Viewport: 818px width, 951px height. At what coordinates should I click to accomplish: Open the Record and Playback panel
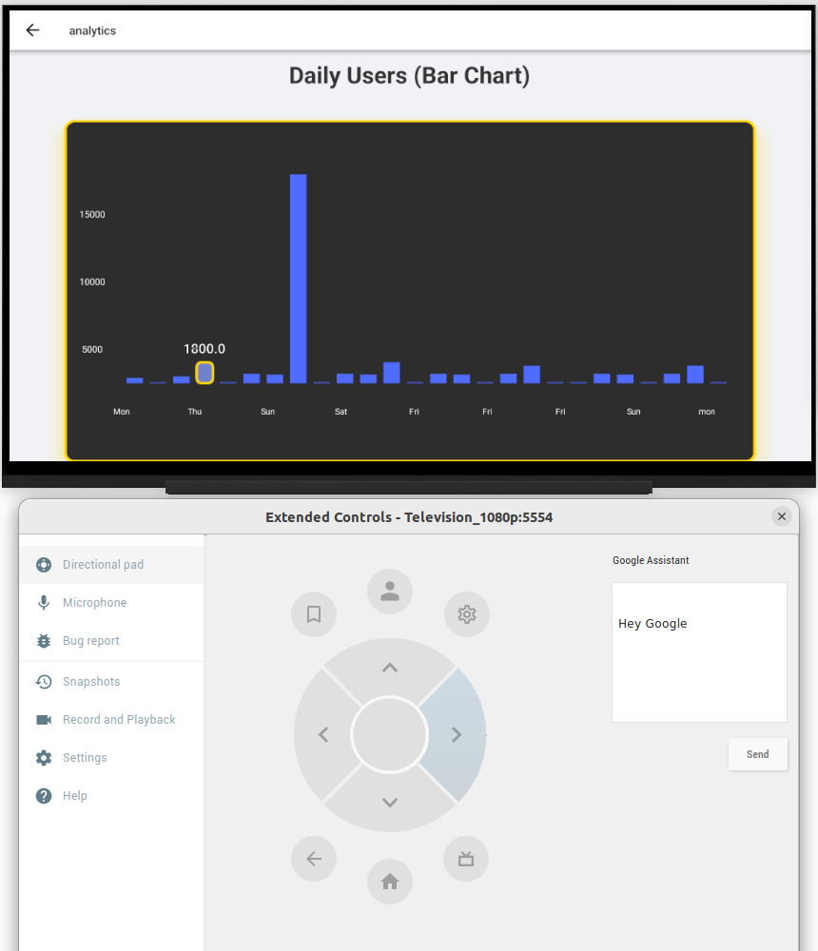pos(119,719)
